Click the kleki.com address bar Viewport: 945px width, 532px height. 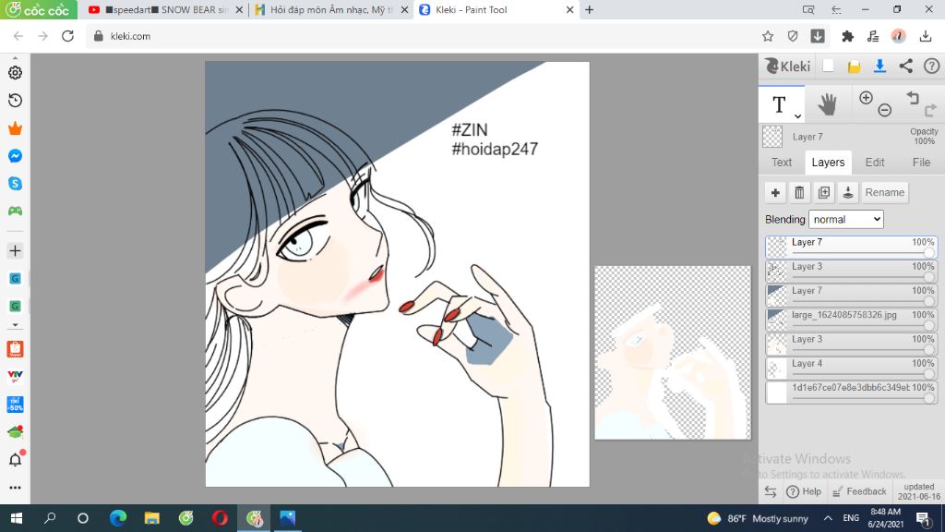pos(422,36)
